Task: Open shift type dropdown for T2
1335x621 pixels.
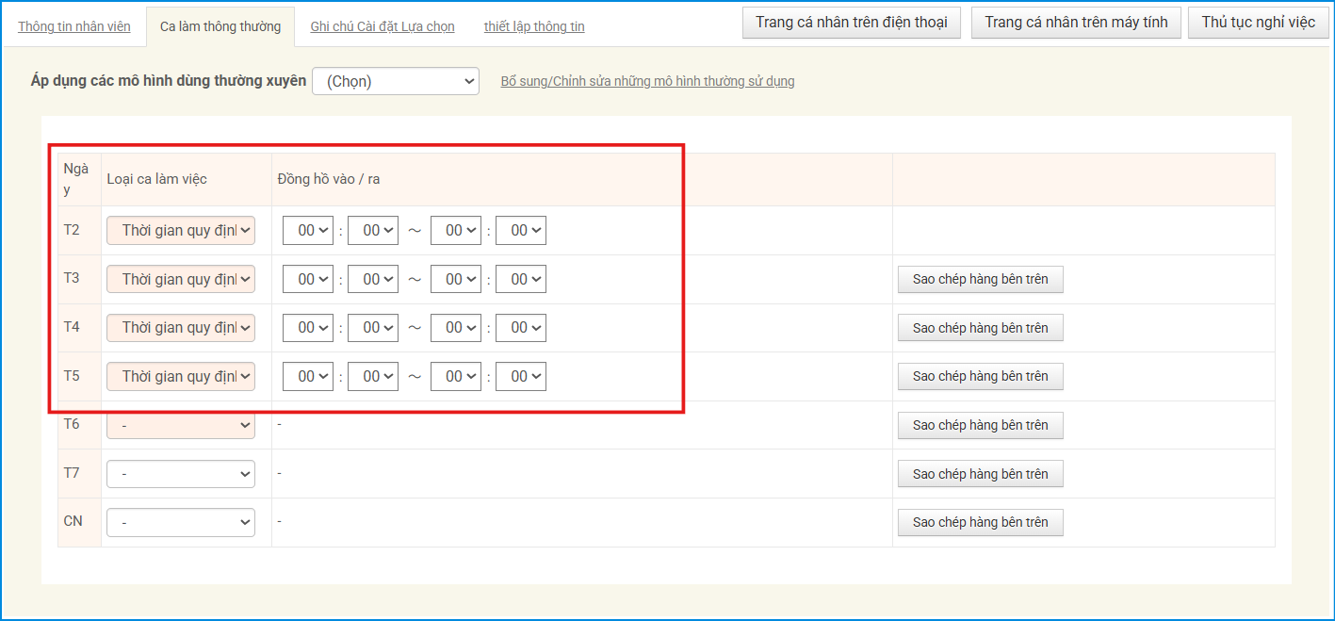Action: 181,231
